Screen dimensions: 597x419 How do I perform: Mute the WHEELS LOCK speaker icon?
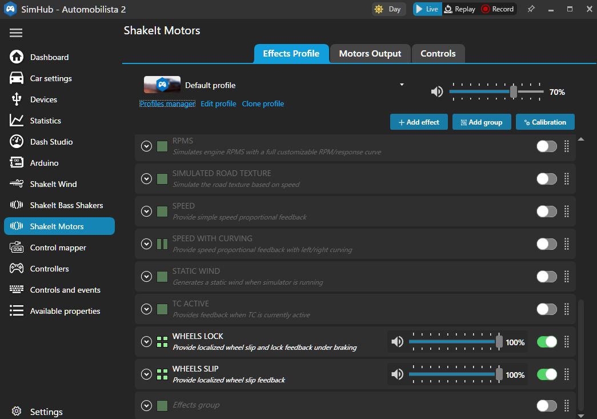click(397, 342)
